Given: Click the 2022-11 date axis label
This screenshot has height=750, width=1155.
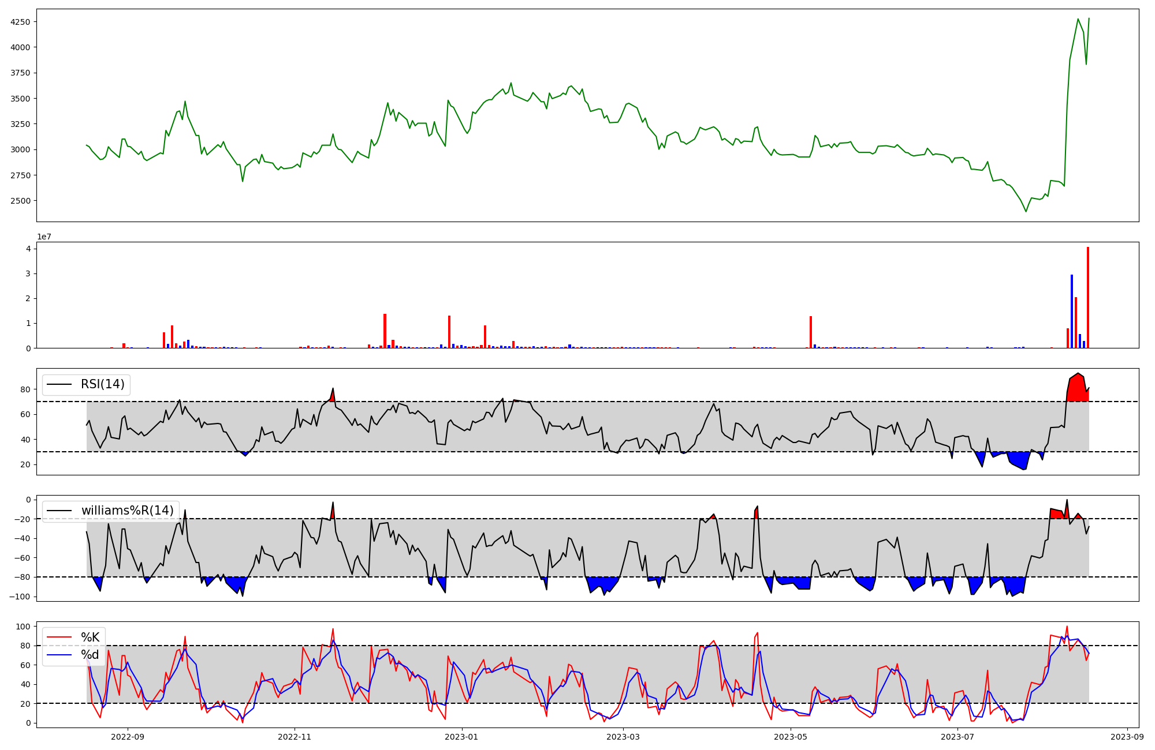Looking at the screenshot, I should pyautogui.click(x=295, y=737).
